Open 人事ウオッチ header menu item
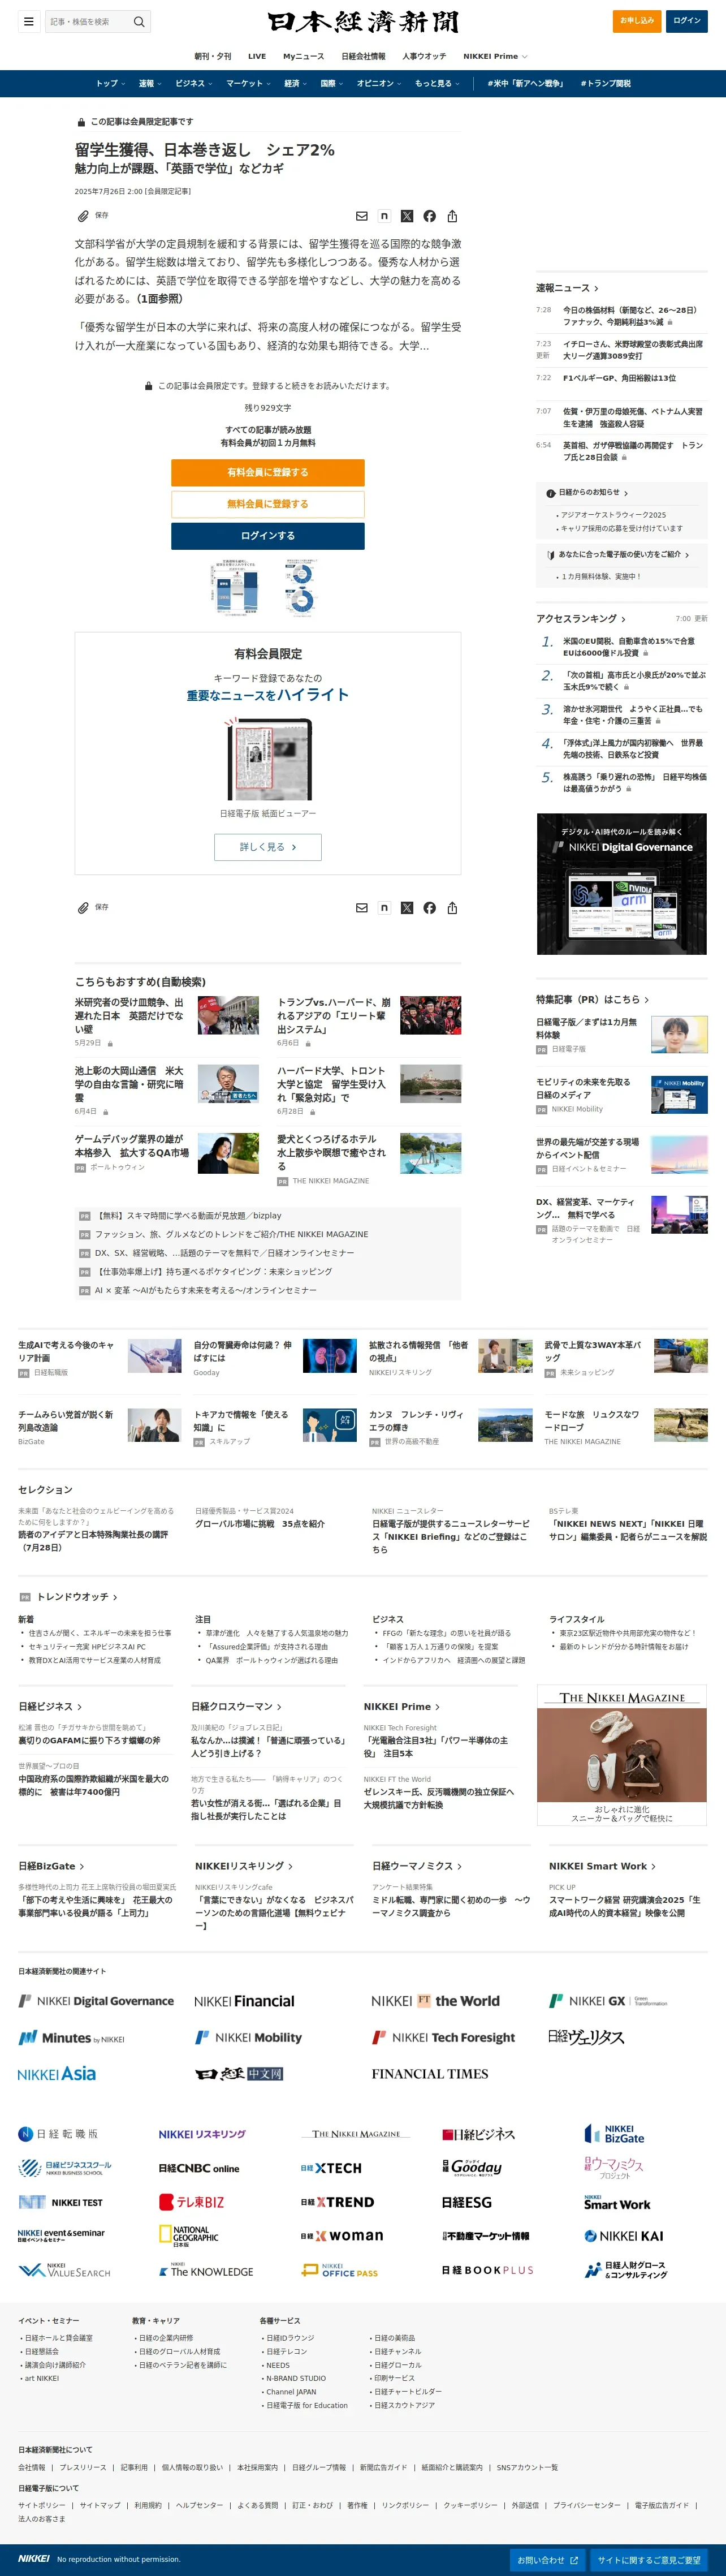Screen dimensions: 726x2576 coord(424,56)
